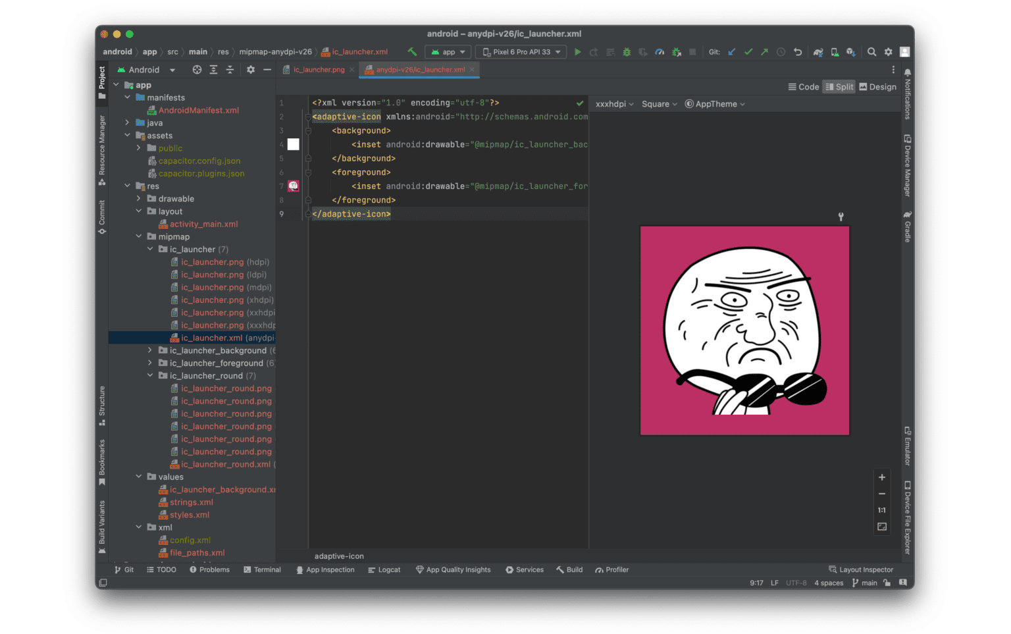Run the app with the green play button

coord(577,52)
